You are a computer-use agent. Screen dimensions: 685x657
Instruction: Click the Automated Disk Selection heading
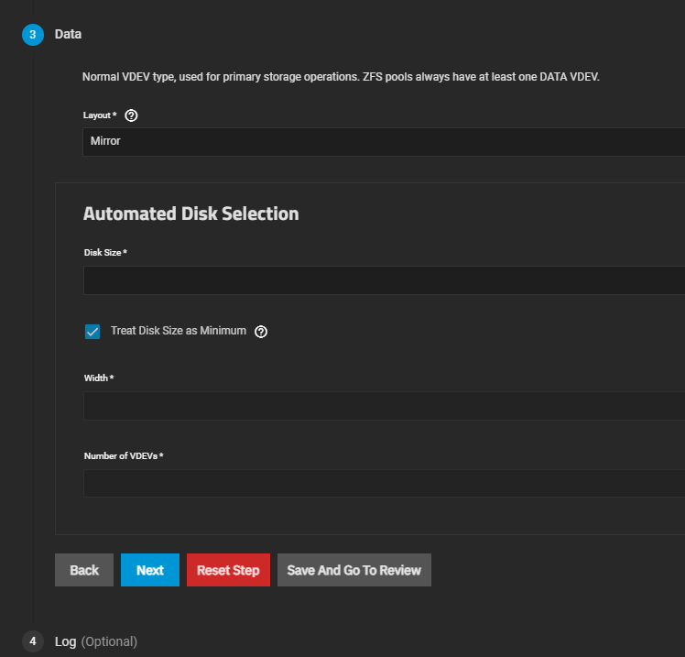click(x=190, y=214)
